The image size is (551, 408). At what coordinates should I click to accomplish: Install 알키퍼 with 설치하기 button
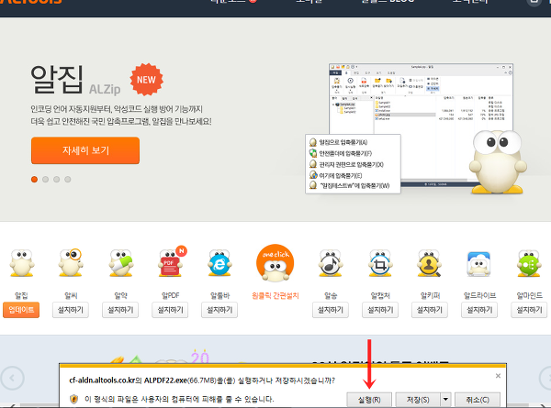(x=430, y=310)
